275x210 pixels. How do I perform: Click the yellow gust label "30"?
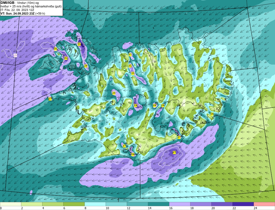(x=56, y=49)
